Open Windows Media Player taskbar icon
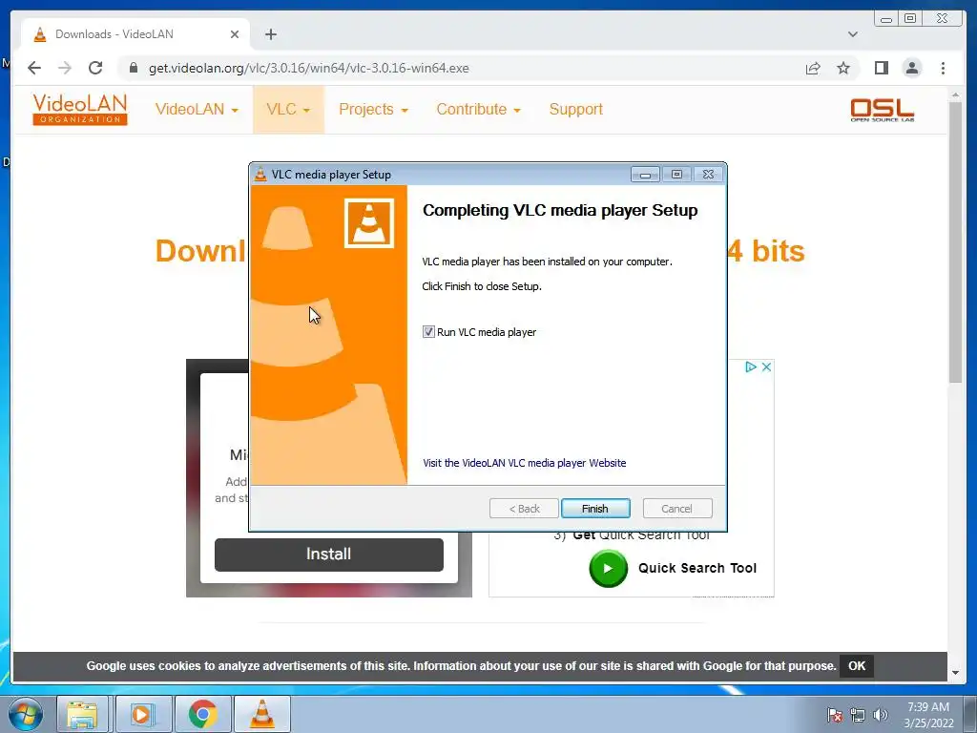Screen dimensions: 977x733 142,714
